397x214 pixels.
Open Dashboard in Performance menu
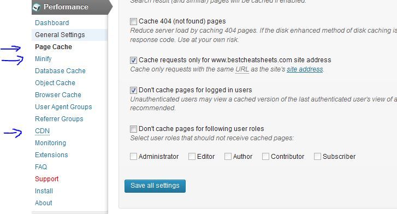pyautogui.click(x=52, y=23)
